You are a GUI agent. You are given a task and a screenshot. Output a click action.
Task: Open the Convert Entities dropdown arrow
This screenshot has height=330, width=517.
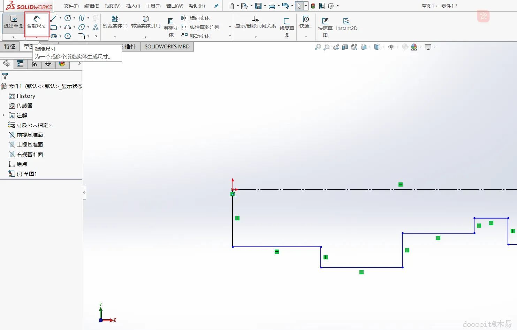146,37
